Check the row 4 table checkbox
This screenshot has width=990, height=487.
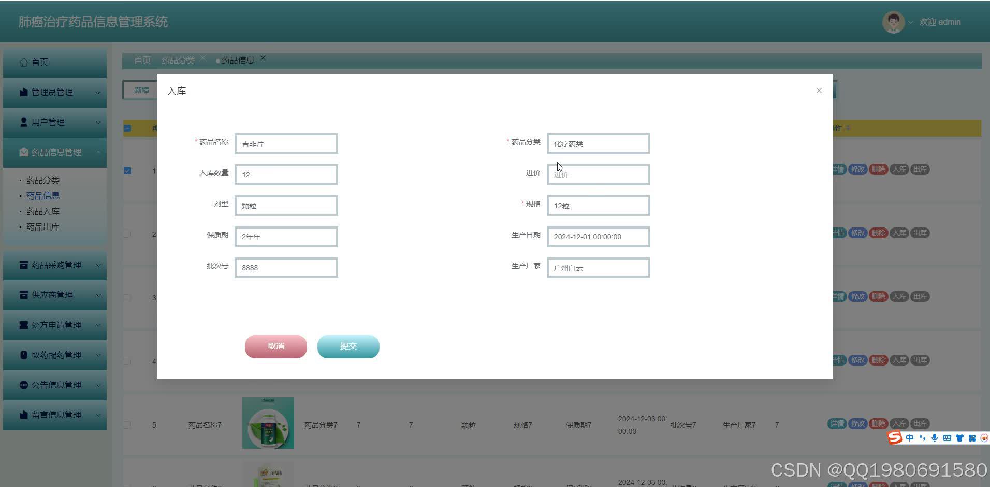click(127, 361)
